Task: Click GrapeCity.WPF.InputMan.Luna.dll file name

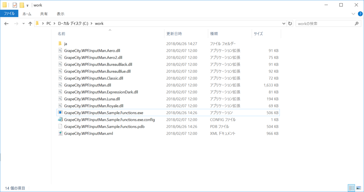Action: click(92, 99)
